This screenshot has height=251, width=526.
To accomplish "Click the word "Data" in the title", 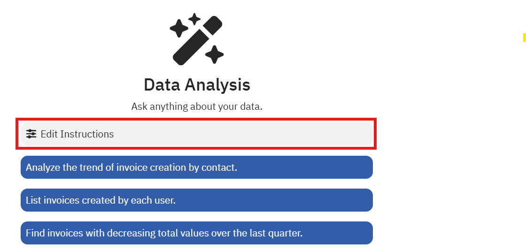I will [x=162, y=85].
